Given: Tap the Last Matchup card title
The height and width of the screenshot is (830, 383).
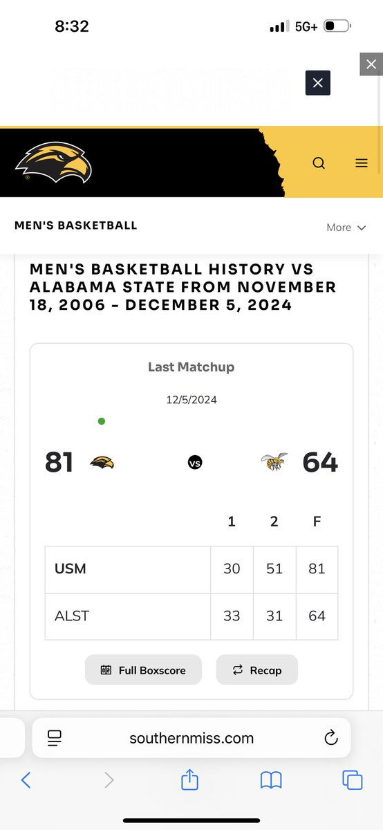Looking at the screenshot, I should 191,367.
